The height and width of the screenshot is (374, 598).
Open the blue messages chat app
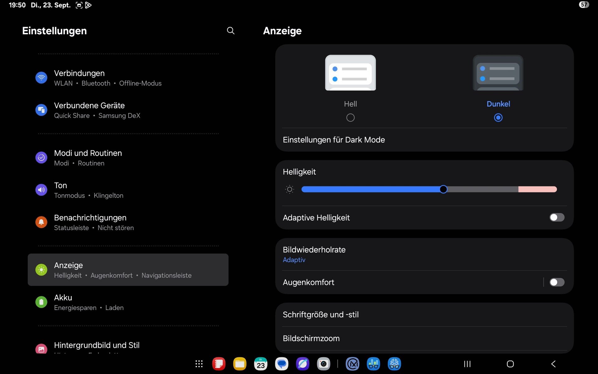[282, 364]
